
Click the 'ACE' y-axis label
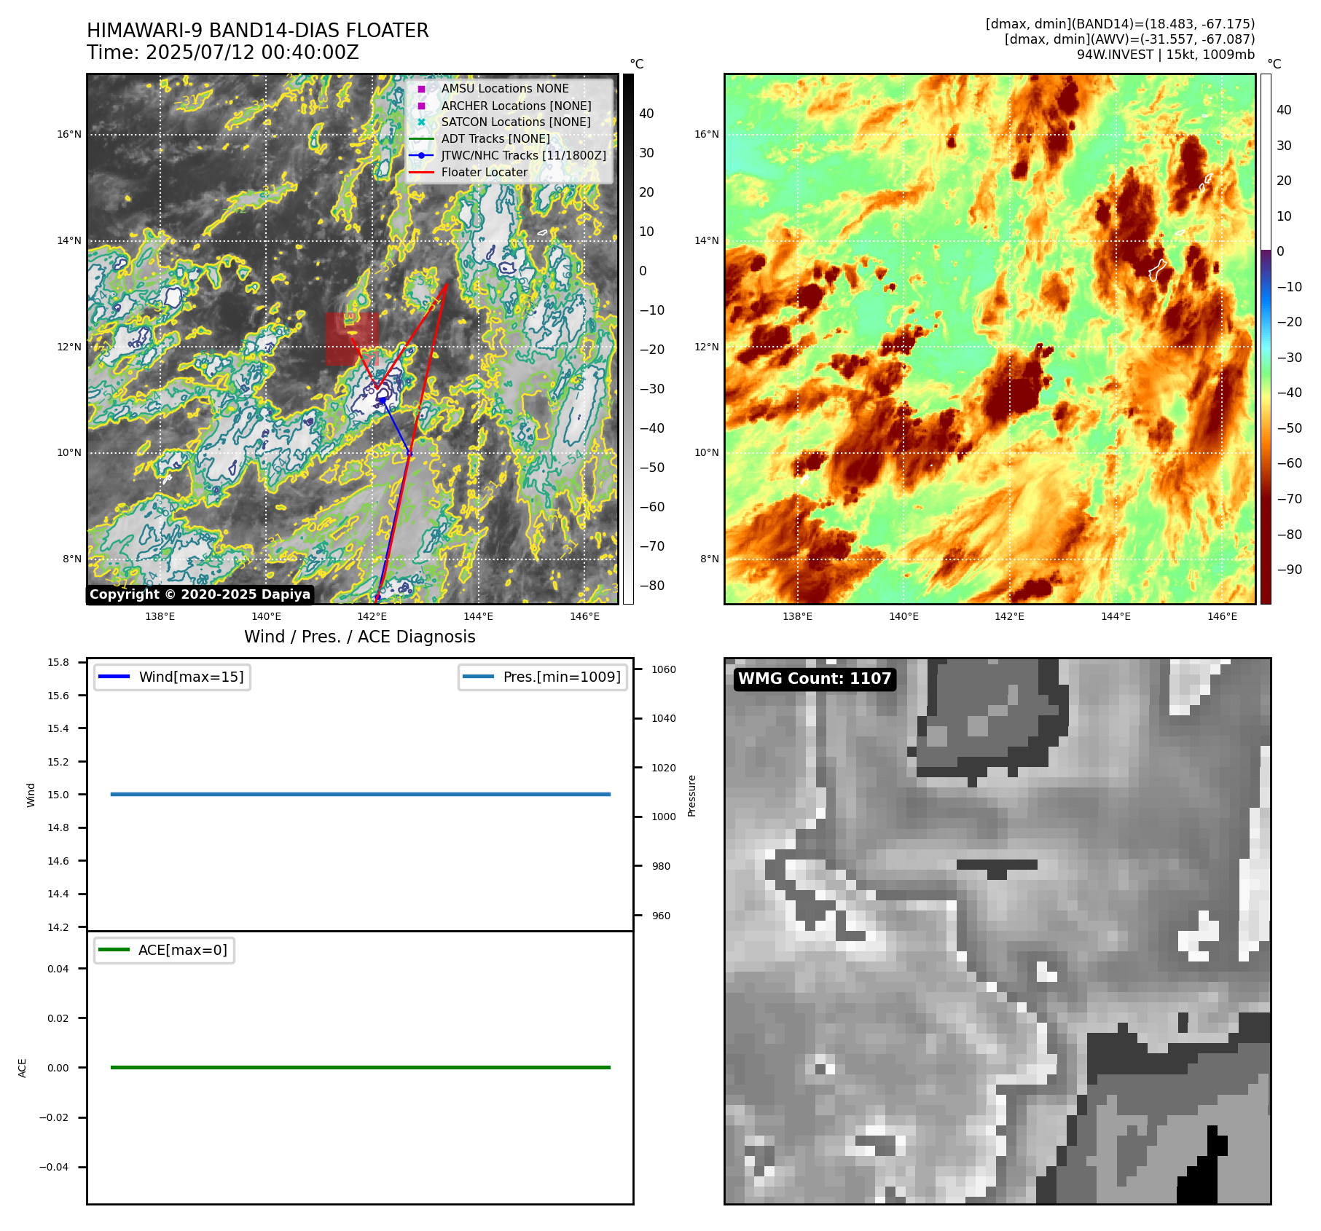click(23, 1068)
